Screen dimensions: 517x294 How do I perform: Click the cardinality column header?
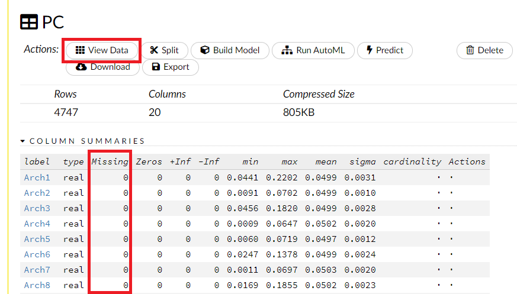pyautogui.click(x=412, y=161)
